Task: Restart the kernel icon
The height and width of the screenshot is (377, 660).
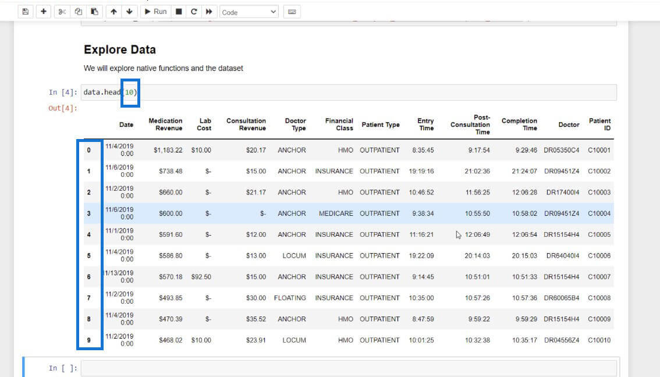Action: 194,12
